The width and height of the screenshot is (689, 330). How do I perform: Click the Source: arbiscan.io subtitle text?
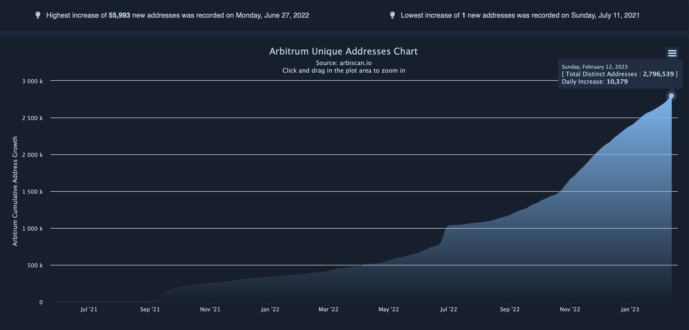(x=343, y=63)
